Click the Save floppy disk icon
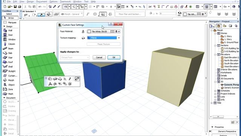 15,7
